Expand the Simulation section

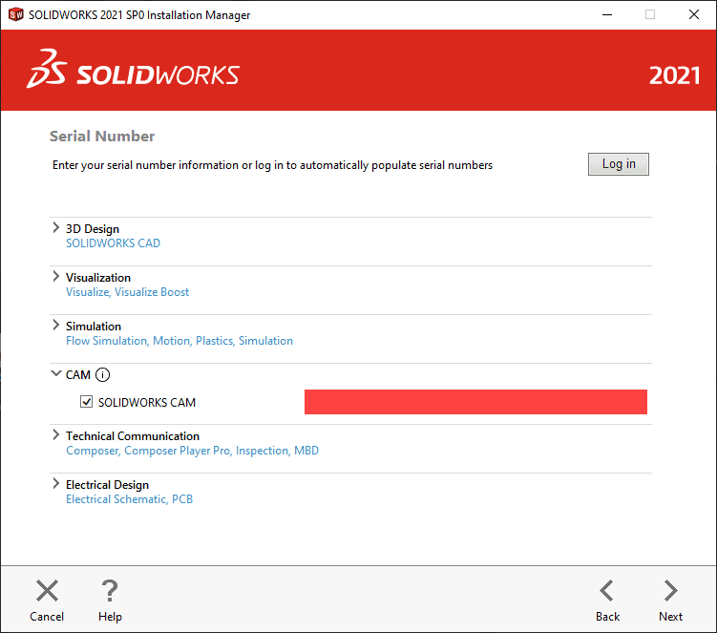(55, 325)
